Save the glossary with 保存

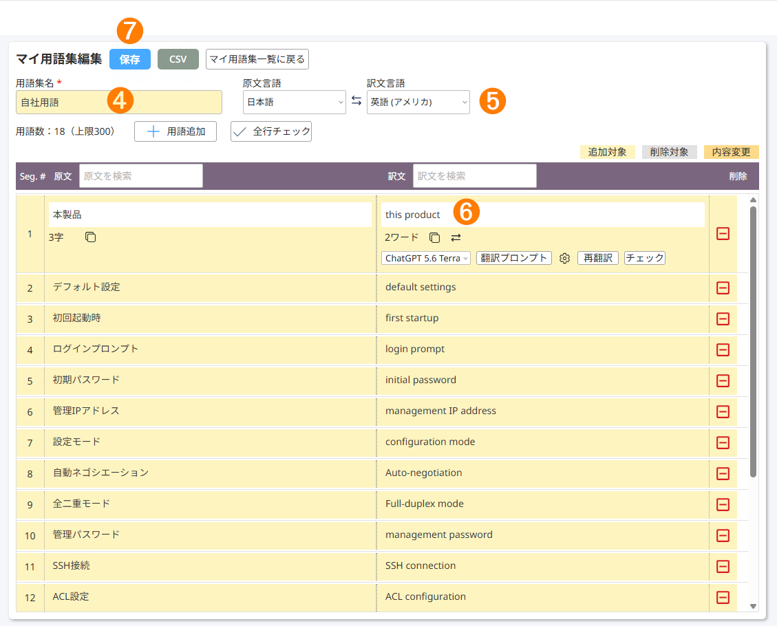[x=130, y=59]
